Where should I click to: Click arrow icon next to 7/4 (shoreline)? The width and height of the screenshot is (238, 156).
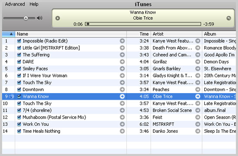(x=122, y=110)
